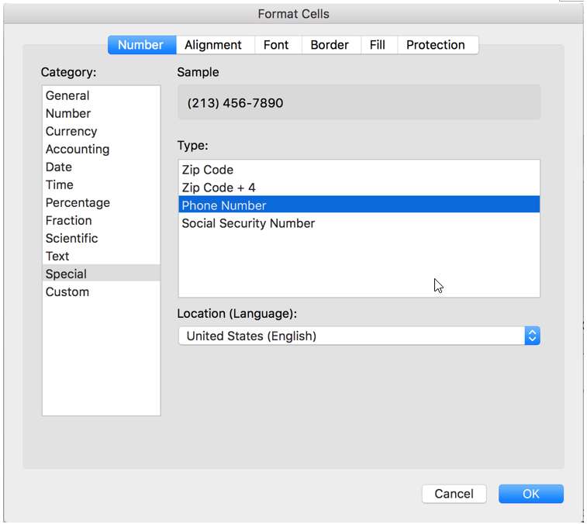This screenshot has width=587, height=524.
Task: Choose the Number category
Action: 101,113
